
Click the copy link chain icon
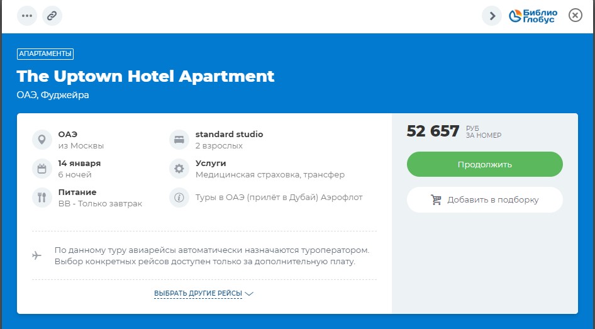[52, 16]
